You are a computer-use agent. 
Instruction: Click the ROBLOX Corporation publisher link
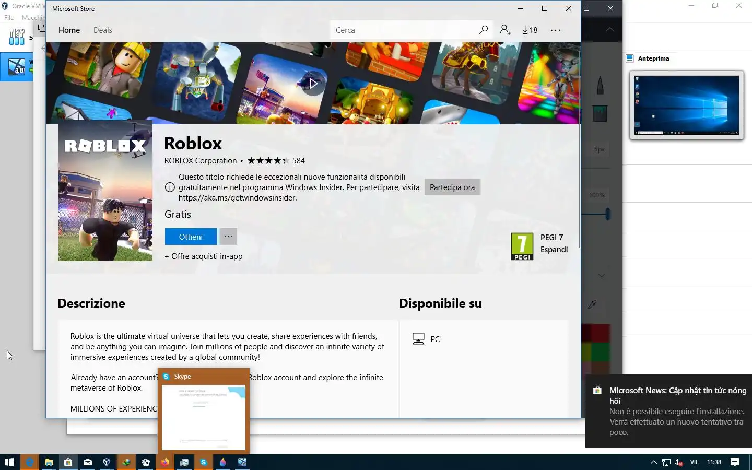click(201, 161)
